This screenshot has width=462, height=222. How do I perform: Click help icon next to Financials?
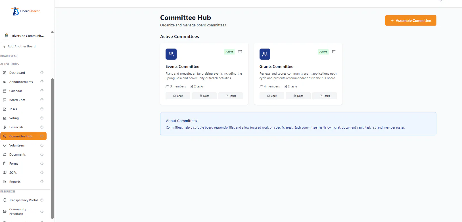click(42, 127)
